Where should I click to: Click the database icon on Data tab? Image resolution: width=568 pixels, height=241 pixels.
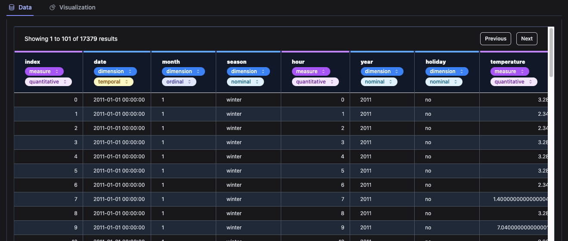click(12, 7)
